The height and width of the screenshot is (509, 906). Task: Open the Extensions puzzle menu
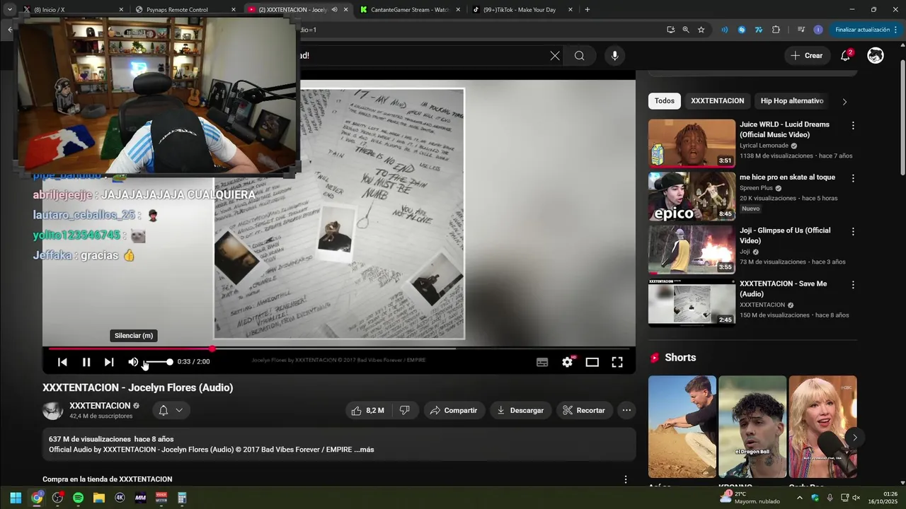776,30
